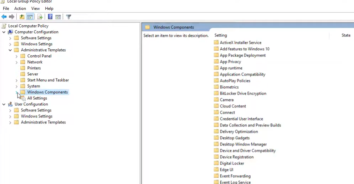Viewport: 354px width, 184px height.
Task: Open the Help menu
Action: (49, 8)
